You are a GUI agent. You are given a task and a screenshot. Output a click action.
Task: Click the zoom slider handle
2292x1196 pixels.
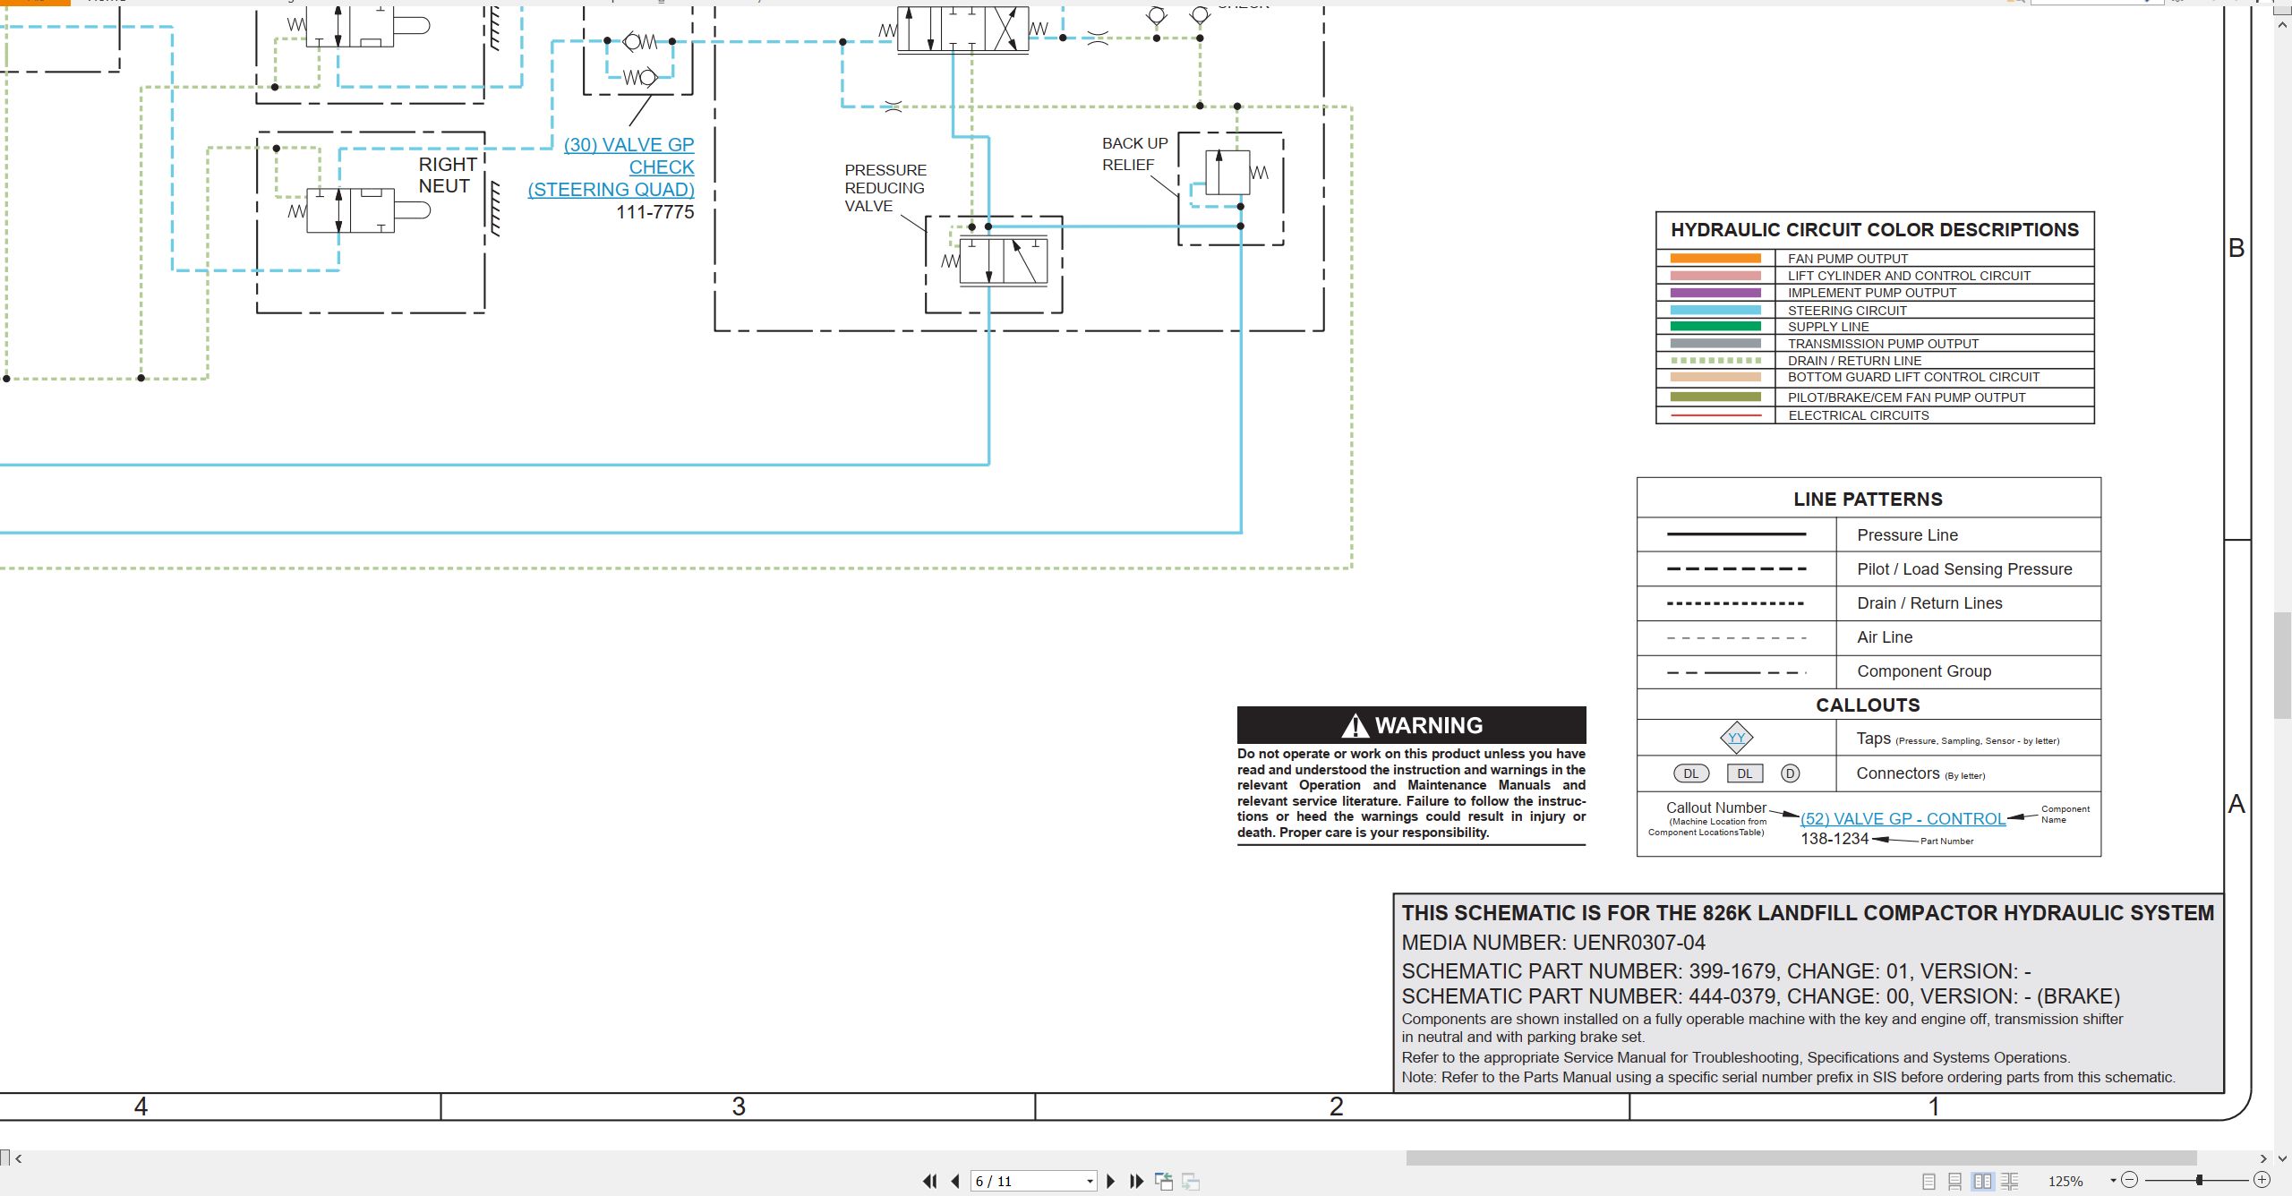(2199, 1180)
